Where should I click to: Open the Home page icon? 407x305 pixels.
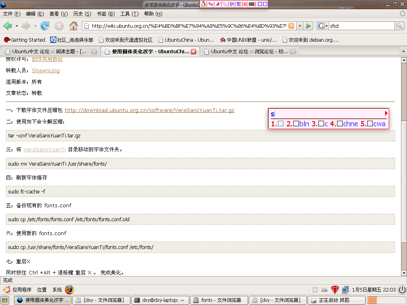point(74,26)
